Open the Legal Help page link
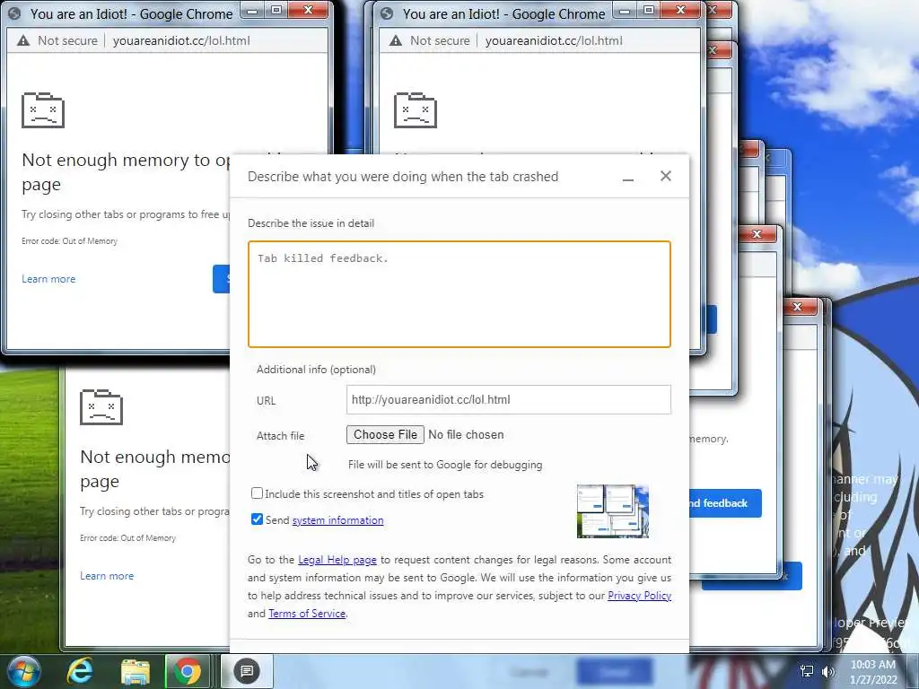 pyautogui.click(x=337, y=560)
